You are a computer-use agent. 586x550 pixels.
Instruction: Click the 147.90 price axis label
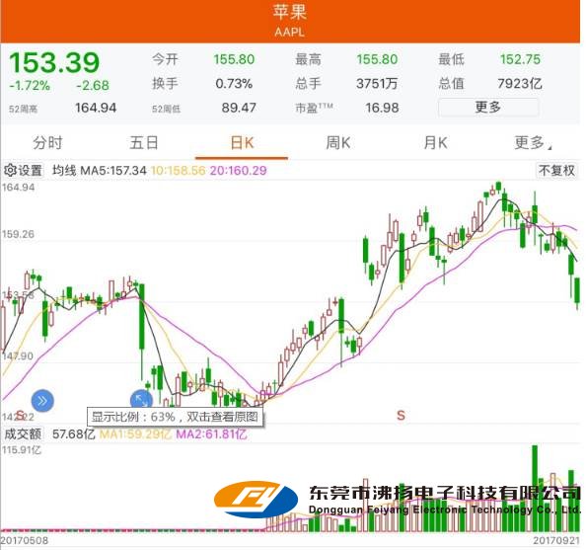point(17,355)
